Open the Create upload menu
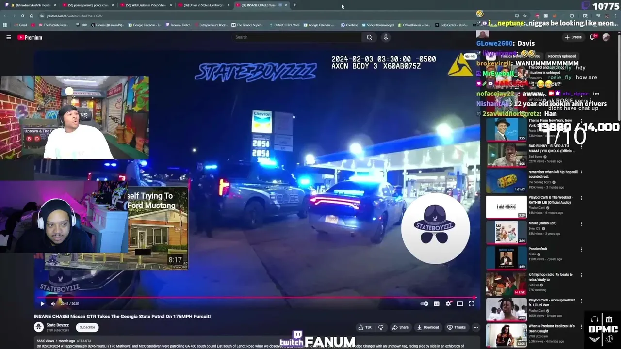621x349 pixels. [573, 37]
